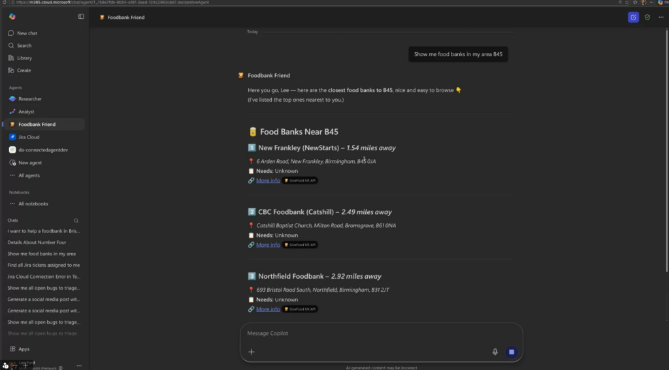Screen dimensions: 669x370
Task: Open chat 'I want to help a foodbank in Bris...'
Action: [44, 231]
